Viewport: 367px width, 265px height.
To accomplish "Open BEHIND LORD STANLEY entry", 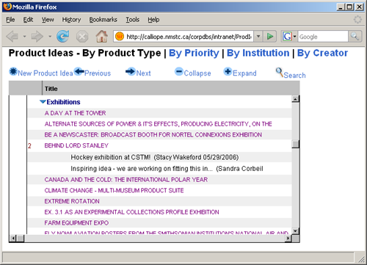I will tap(76, 145).
